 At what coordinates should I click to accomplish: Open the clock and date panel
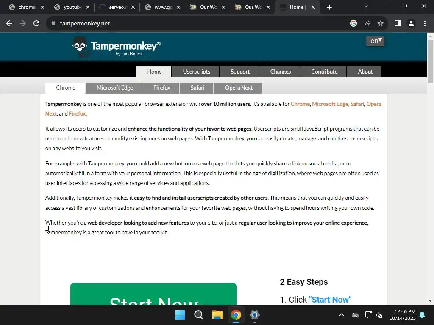403,315
